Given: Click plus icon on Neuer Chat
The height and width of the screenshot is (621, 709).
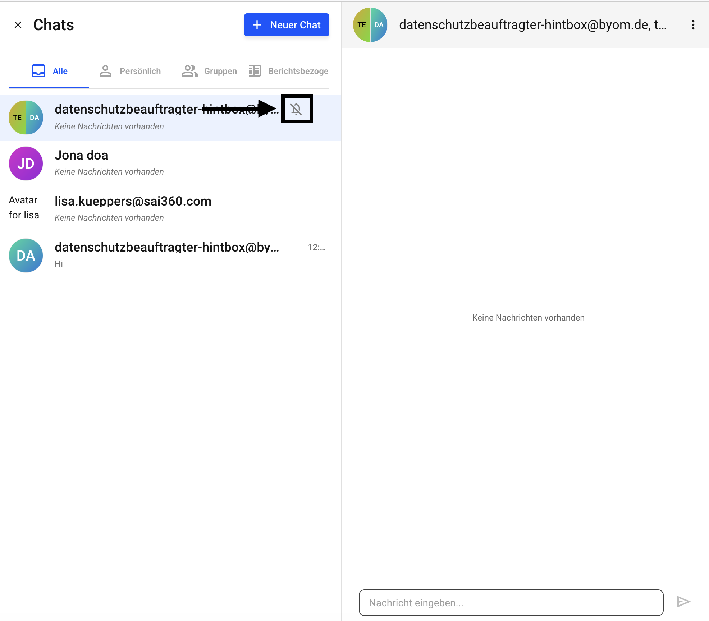Looking at the screenshot, I should pos(257,25).
